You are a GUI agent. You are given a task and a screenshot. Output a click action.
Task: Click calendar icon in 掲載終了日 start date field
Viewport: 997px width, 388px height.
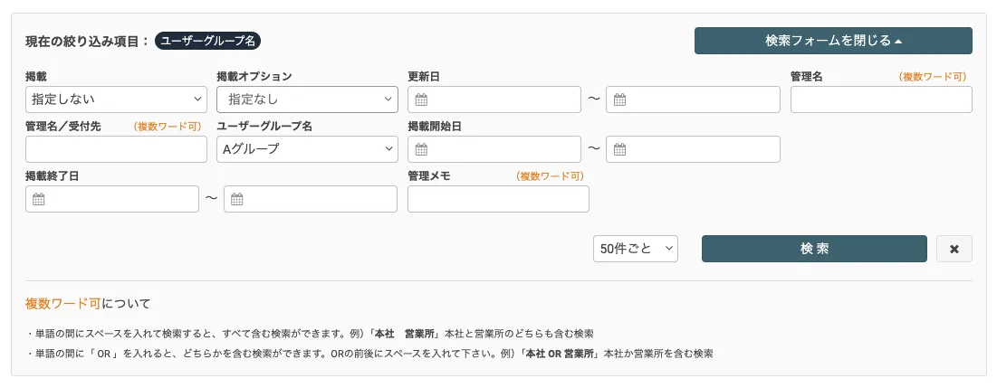(x=39, y=199)
